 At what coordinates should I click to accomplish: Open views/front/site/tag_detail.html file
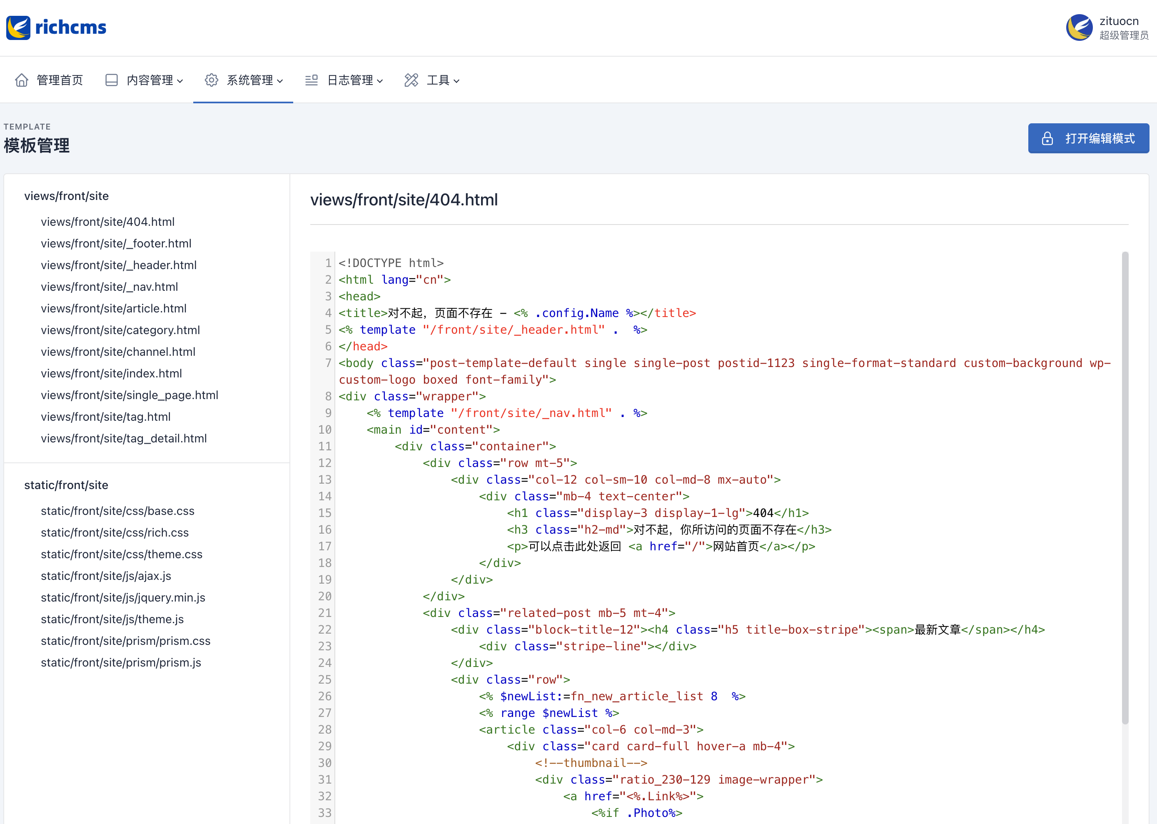click(124, 438)
